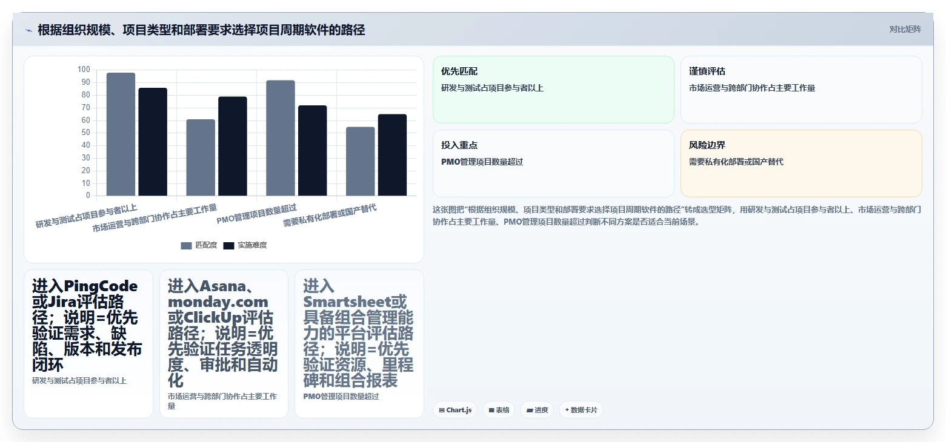Screen dimensions: 946x442
Task: Open the Chart.js chip
Action: 455,410
